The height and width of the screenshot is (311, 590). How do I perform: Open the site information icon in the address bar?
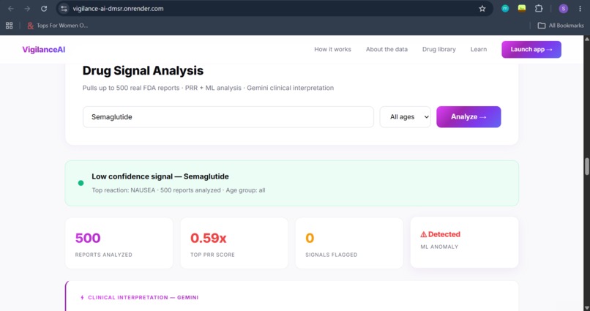pyautogui.click(x=64, y=9)
